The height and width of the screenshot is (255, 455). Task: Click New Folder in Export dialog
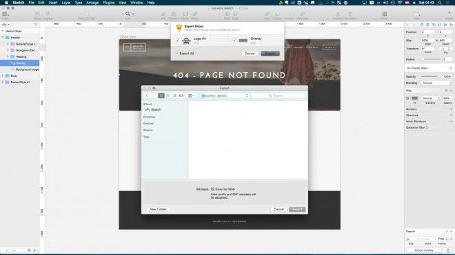(158, 209)
